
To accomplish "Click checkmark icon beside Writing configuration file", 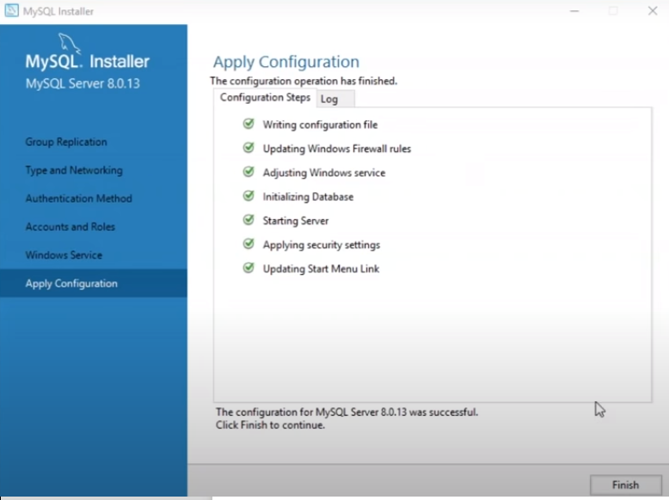I will point(249,124).
